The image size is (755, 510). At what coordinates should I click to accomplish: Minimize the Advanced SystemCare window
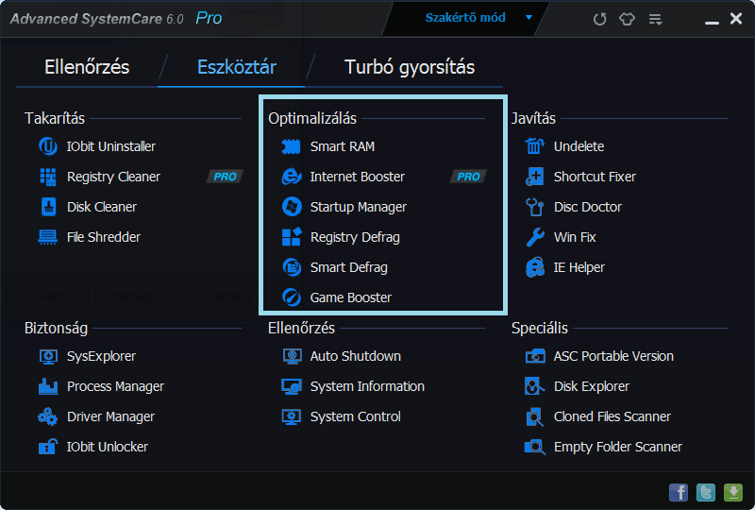[x=712, y=21]
